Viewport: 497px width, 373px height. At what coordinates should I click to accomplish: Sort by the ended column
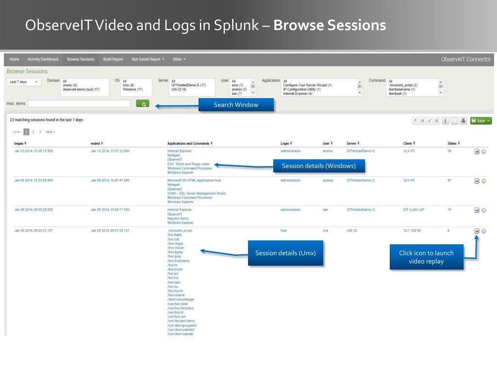click(97, 143)
